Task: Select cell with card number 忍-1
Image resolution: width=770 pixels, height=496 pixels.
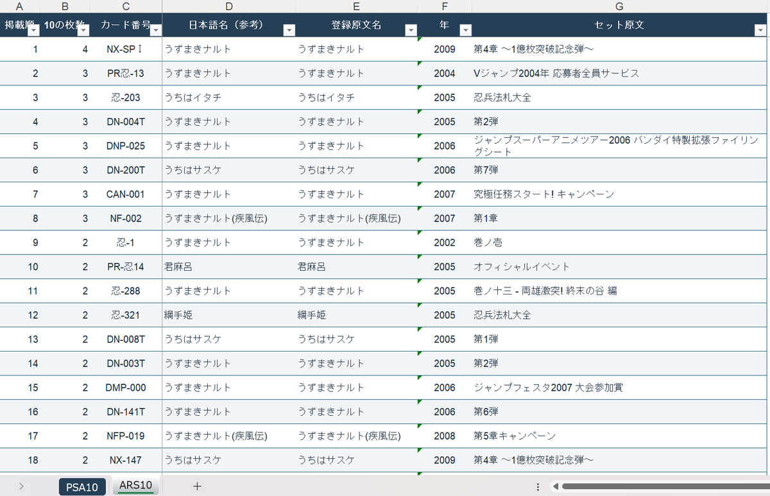Action: click(x=126, y=243)
